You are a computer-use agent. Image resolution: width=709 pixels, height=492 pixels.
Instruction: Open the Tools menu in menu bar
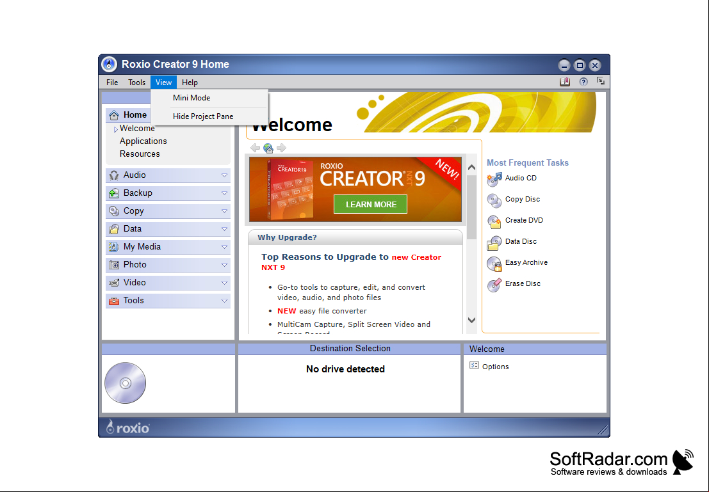click(136, 83)
